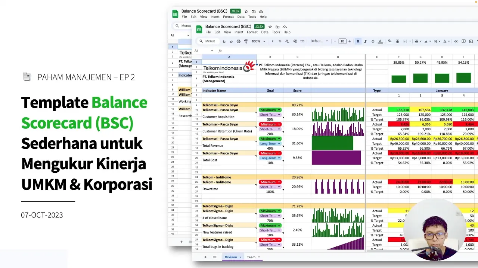Open the borders tool
The width and height of the screenshot is (478, 268).
397,41
